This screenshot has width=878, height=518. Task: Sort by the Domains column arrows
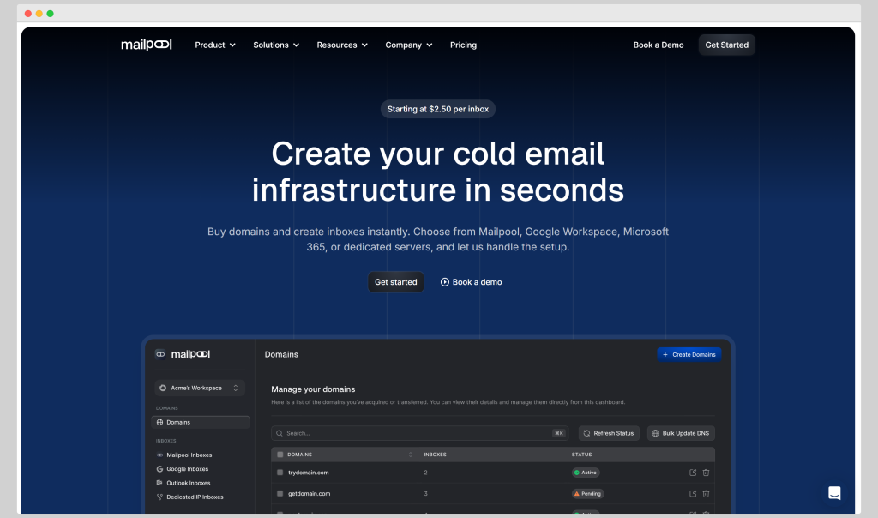coord(411,455)
